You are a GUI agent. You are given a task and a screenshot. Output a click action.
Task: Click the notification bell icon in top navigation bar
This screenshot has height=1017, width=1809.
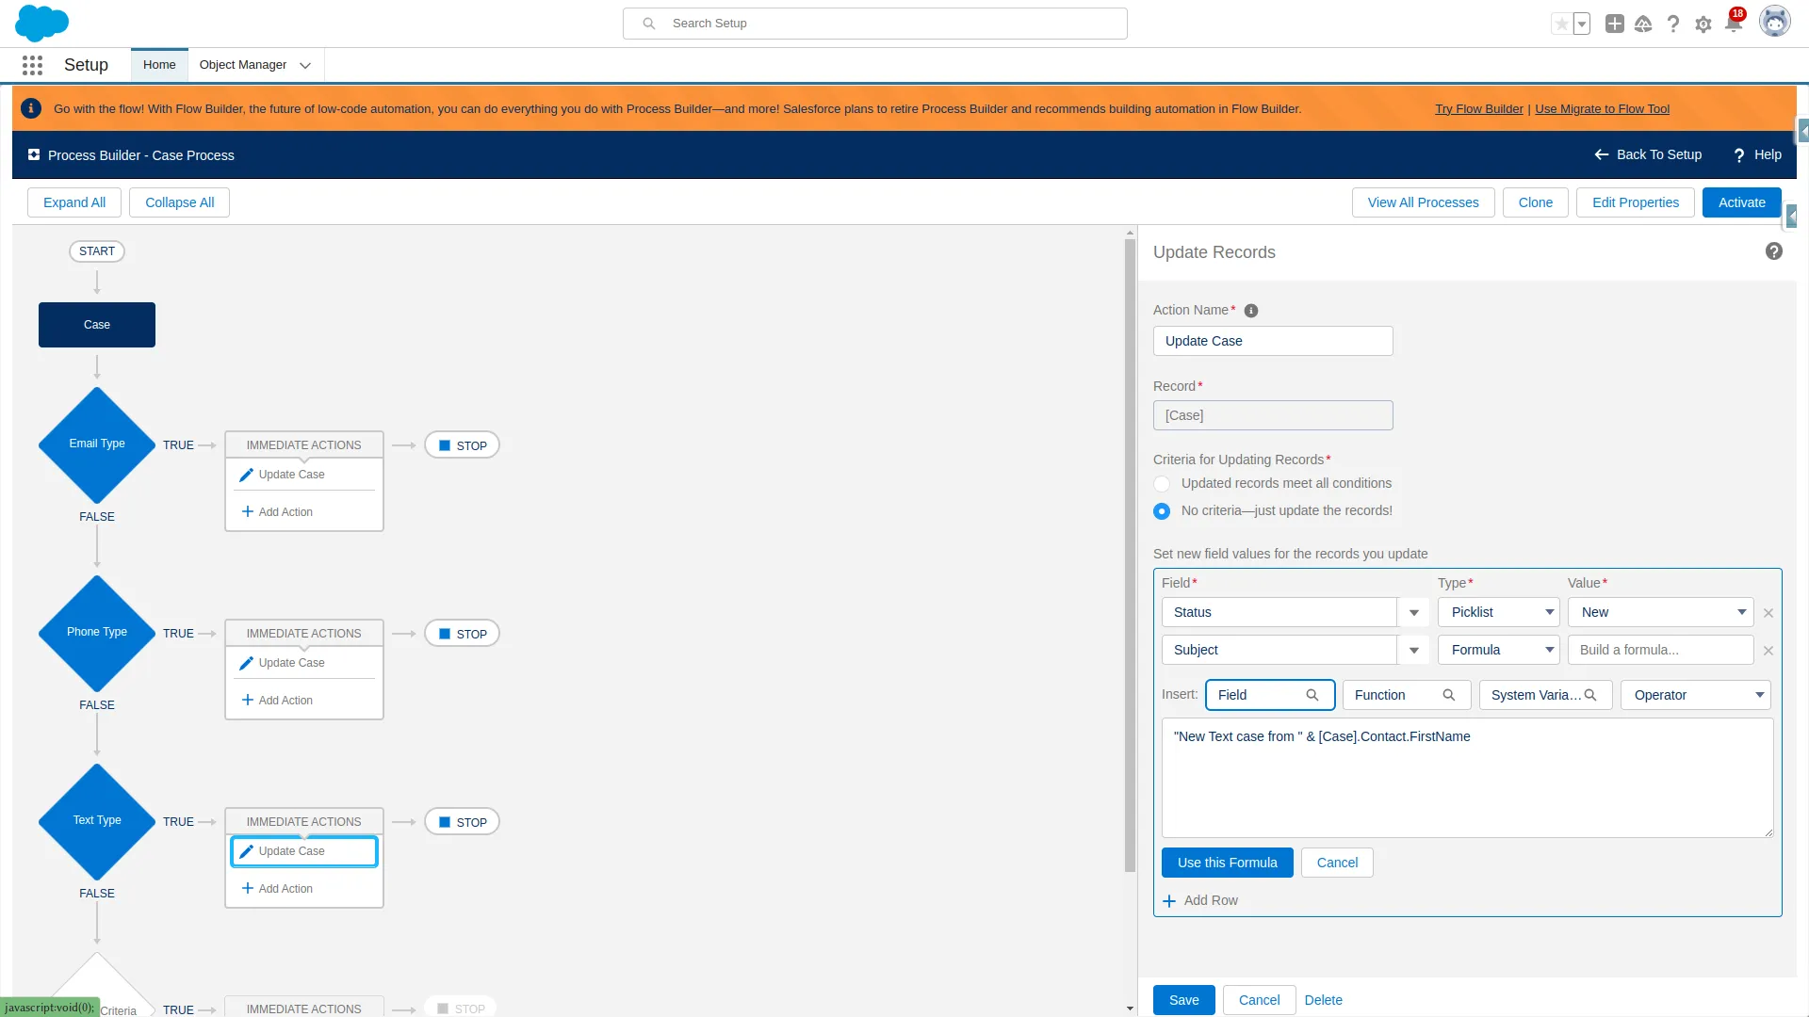click(1735, 24)
